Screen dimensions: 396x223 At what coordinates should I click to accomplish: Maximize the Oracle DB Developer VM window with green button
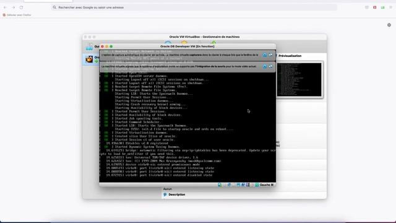point(111,46)
